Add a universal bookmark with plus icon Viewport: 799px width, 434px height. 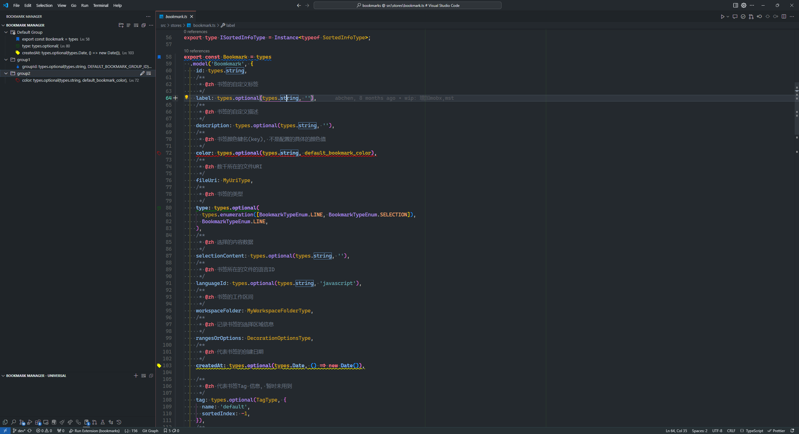click(136, 376)
